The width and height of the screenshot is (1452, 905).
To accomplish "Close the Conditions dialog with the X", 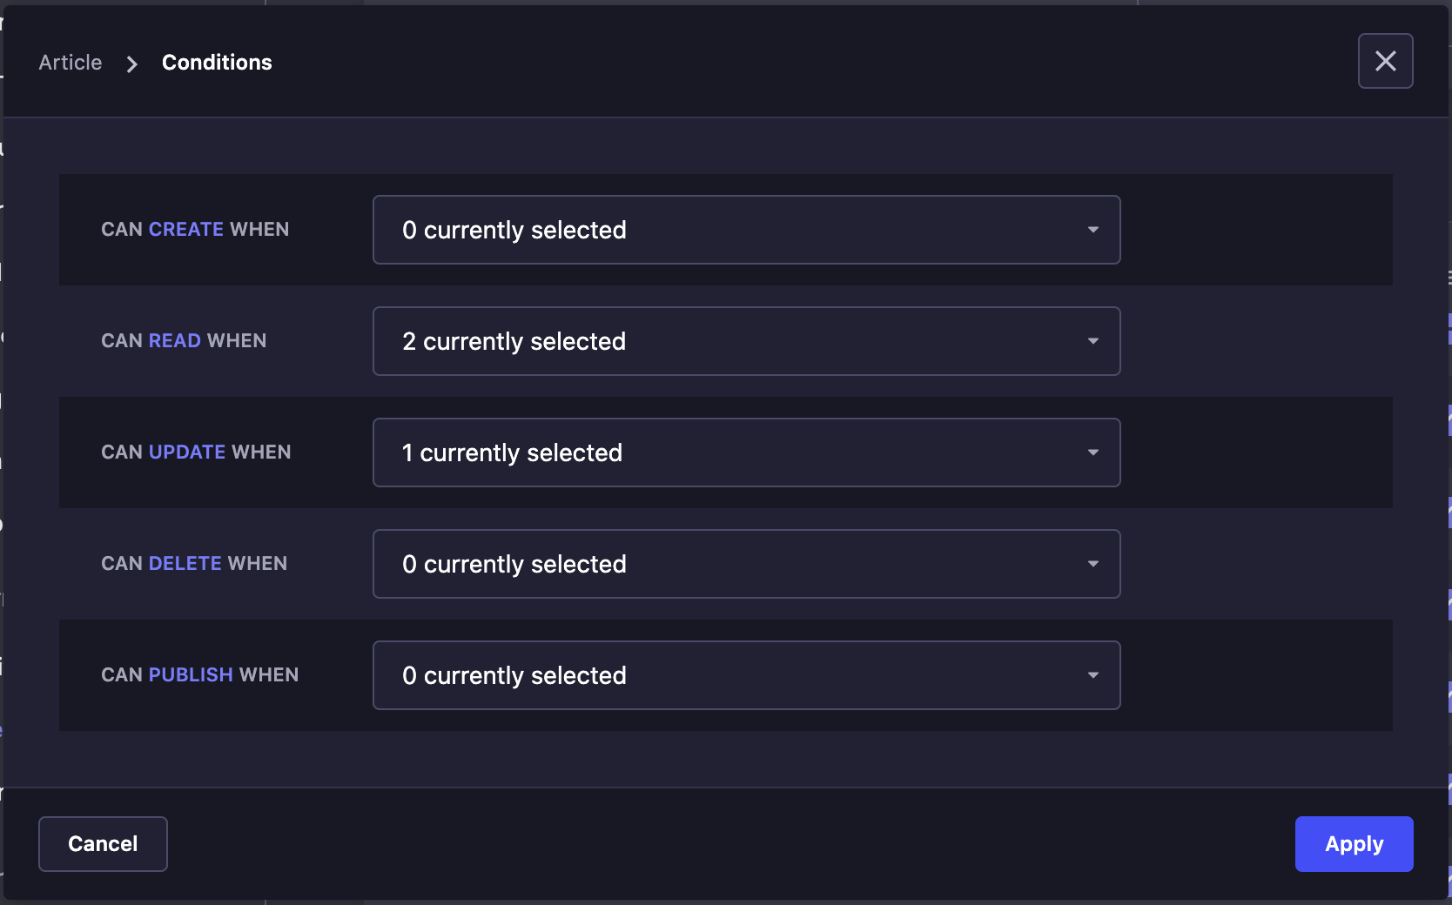I will (1385, 61).
